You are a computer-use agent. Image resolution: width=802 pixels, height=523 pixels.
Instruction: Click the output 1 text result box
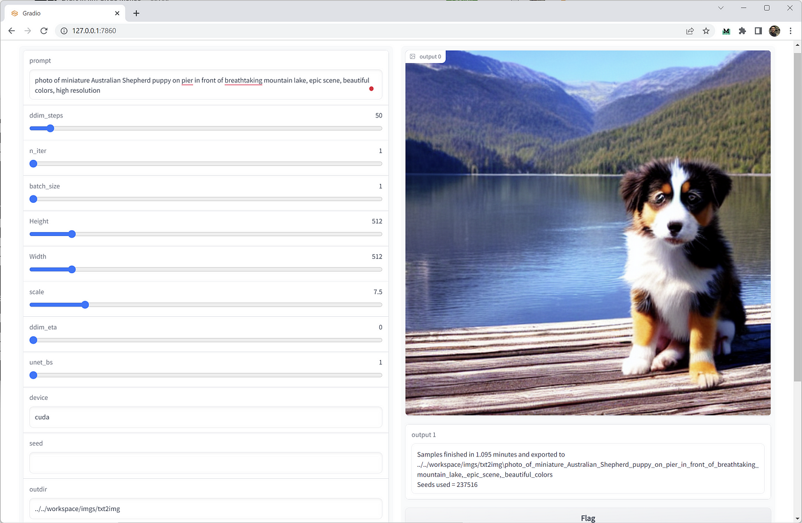588,469
